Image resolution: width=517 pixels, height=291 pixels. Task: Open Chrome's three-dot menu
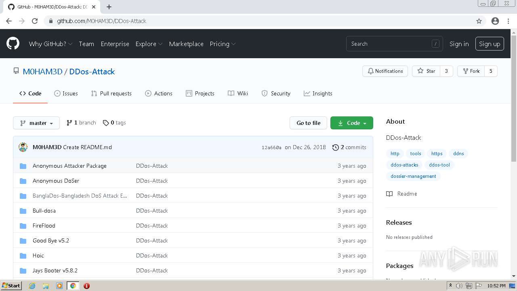coord(508,21)
